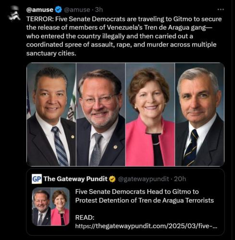Open the @amuse stormtrooper profile avatar
The height and width of the screenshot is (240, 235).
tap(14, 13)
